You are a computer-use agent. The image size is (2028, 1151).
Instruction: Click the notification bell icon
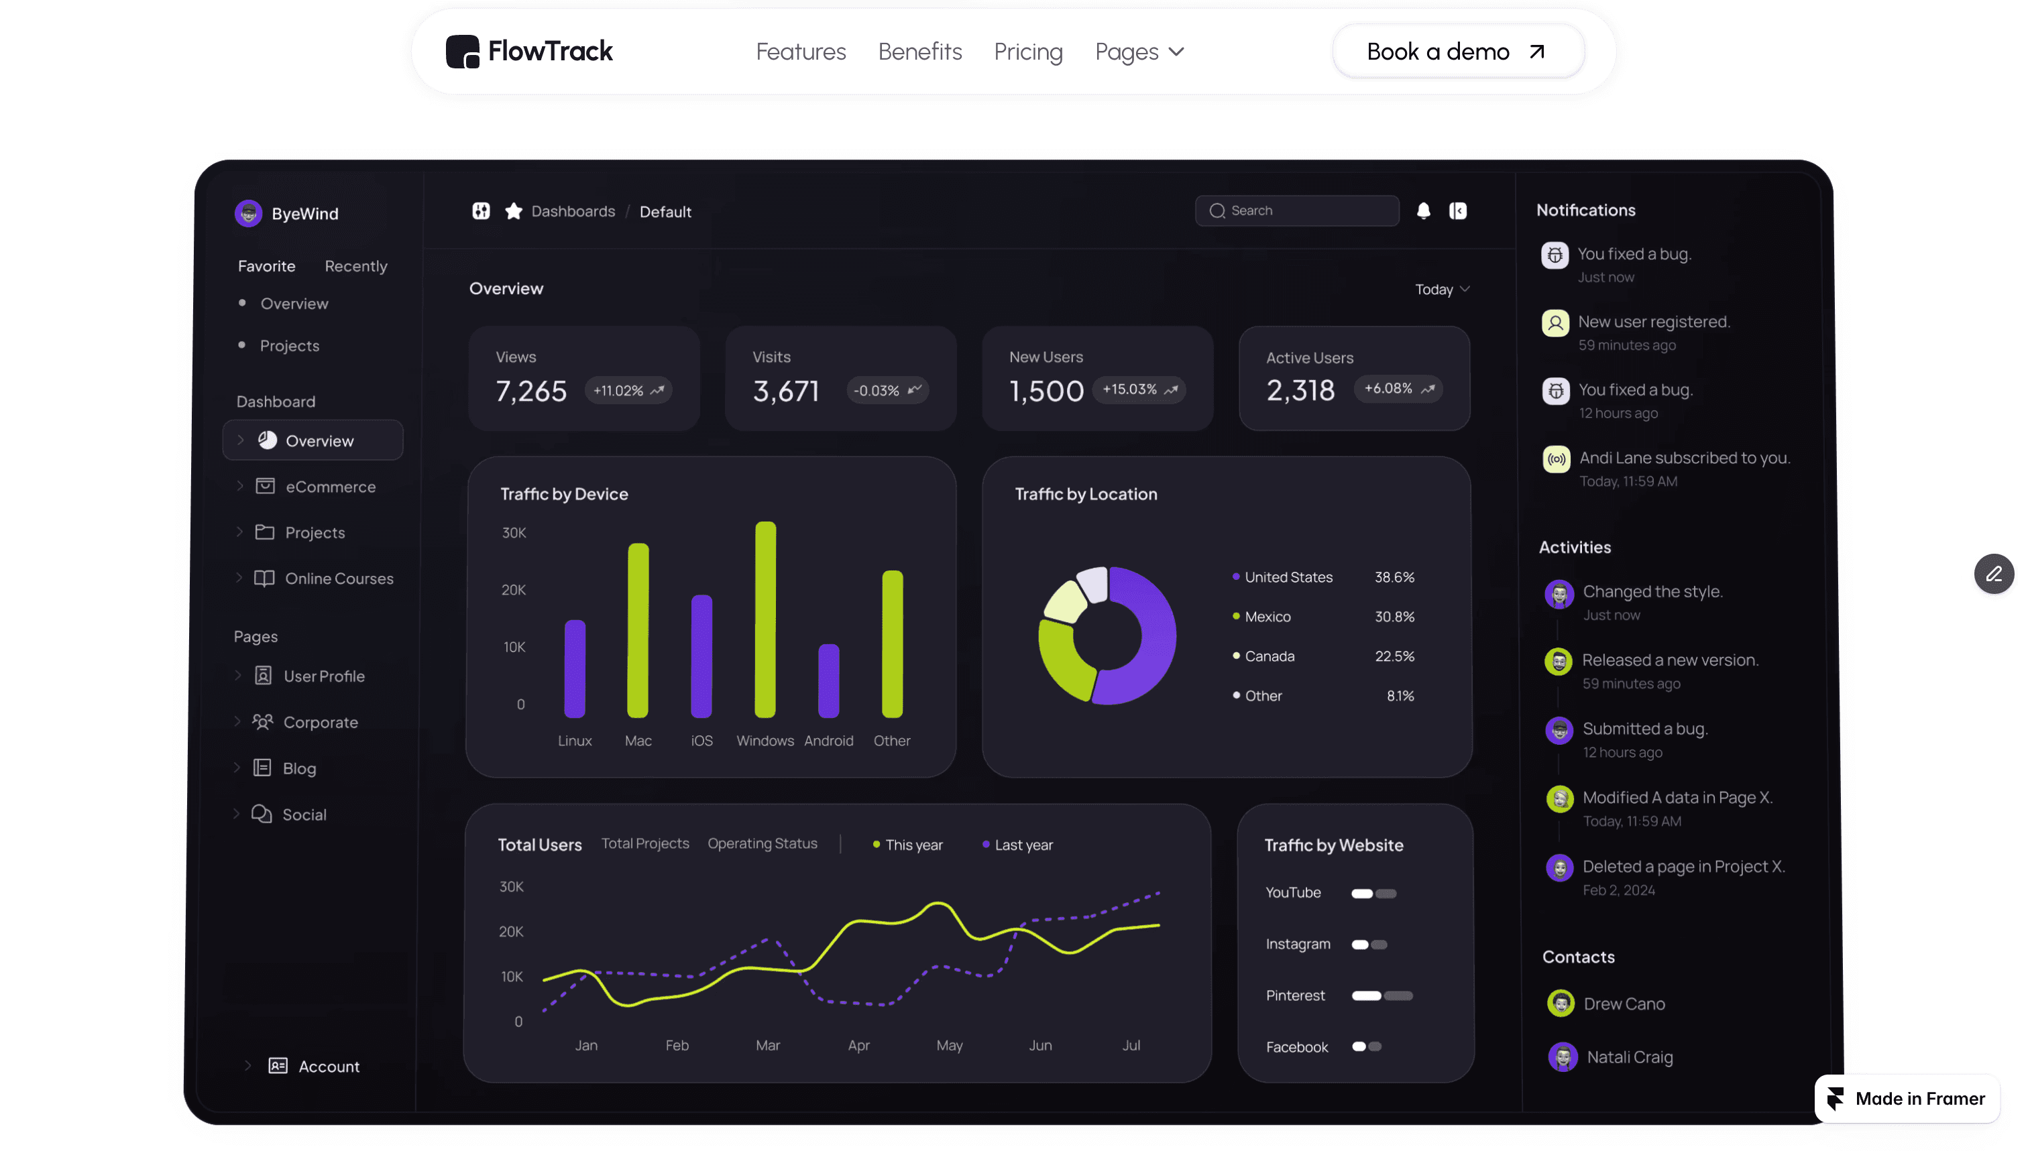[1423, 210]
